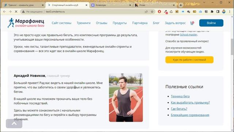The image size is (234, 132).
Task: Click the scroll-to-top arrow button
Action: pos(14,124)
